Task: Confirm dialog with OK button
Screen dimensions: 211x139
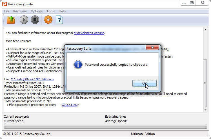Action: (145, 83)
